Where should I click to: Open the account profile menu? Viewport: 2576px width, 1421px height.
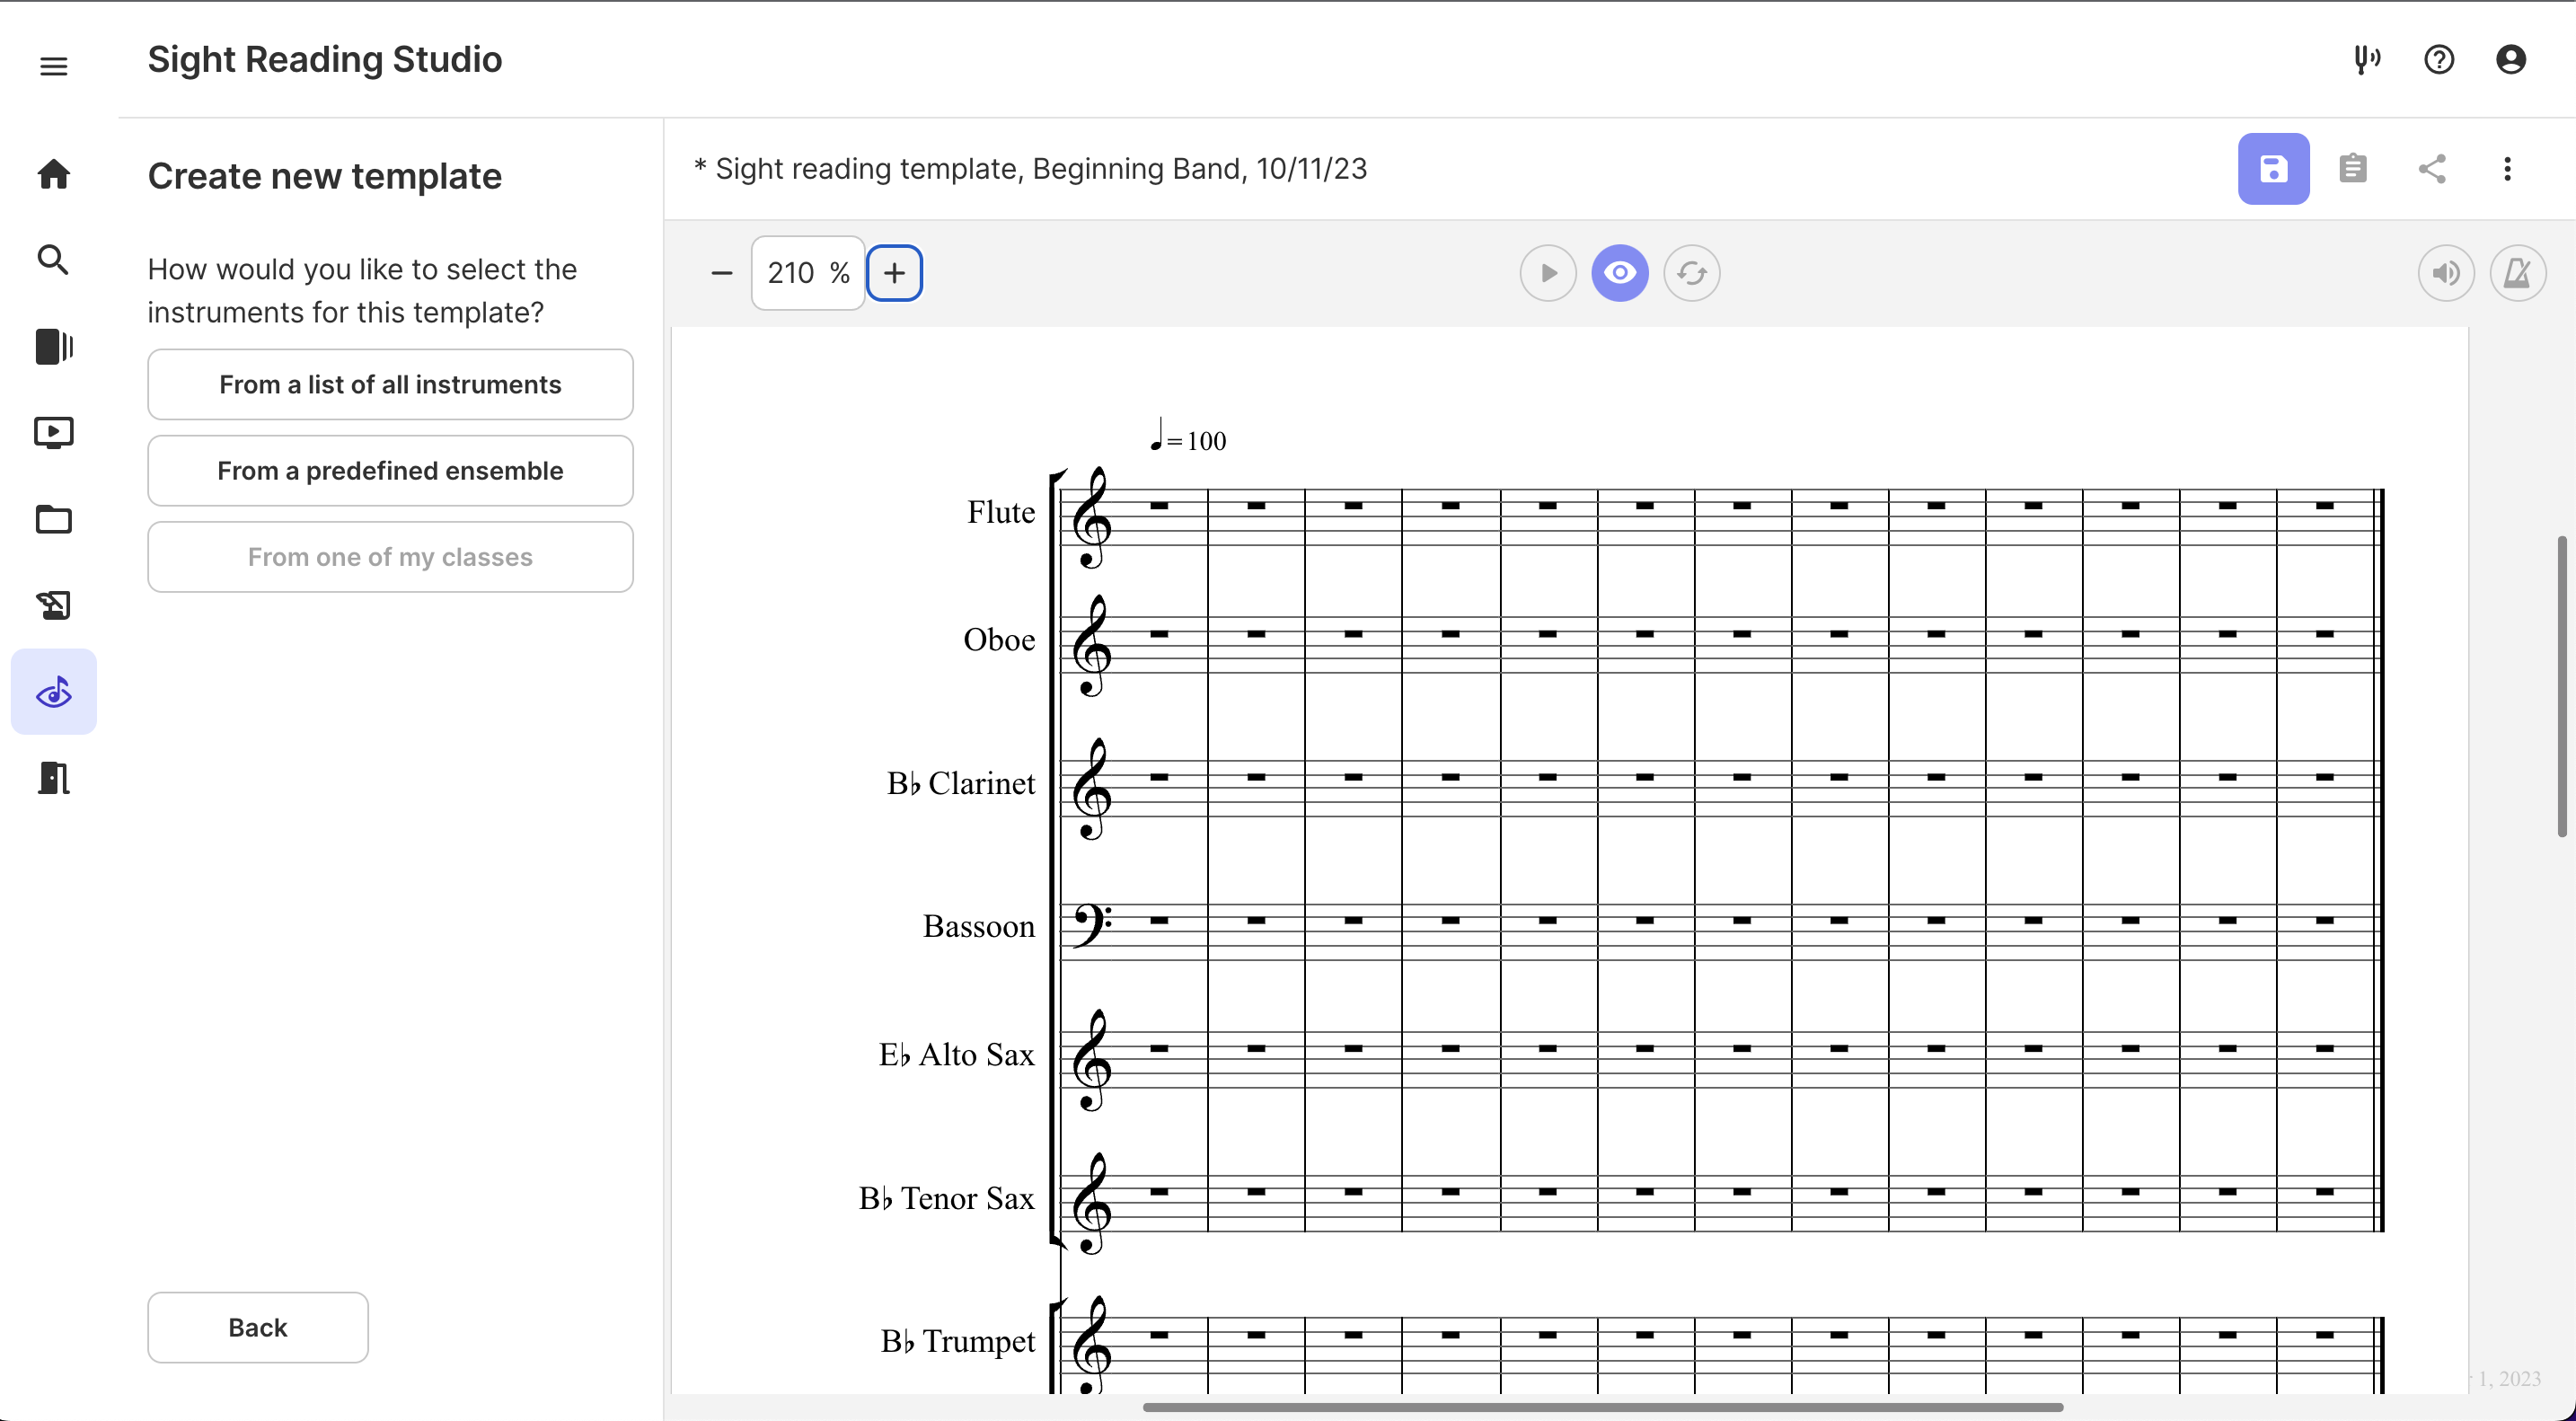point(2511,60)
